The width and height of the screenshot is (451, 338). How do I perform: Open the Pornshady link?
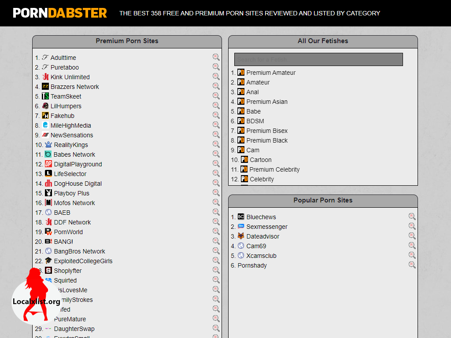(252, 265)
